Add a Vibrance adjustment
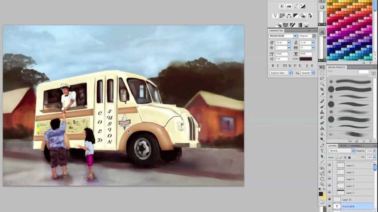The image size is (378, 212). [x=275, y=16]
